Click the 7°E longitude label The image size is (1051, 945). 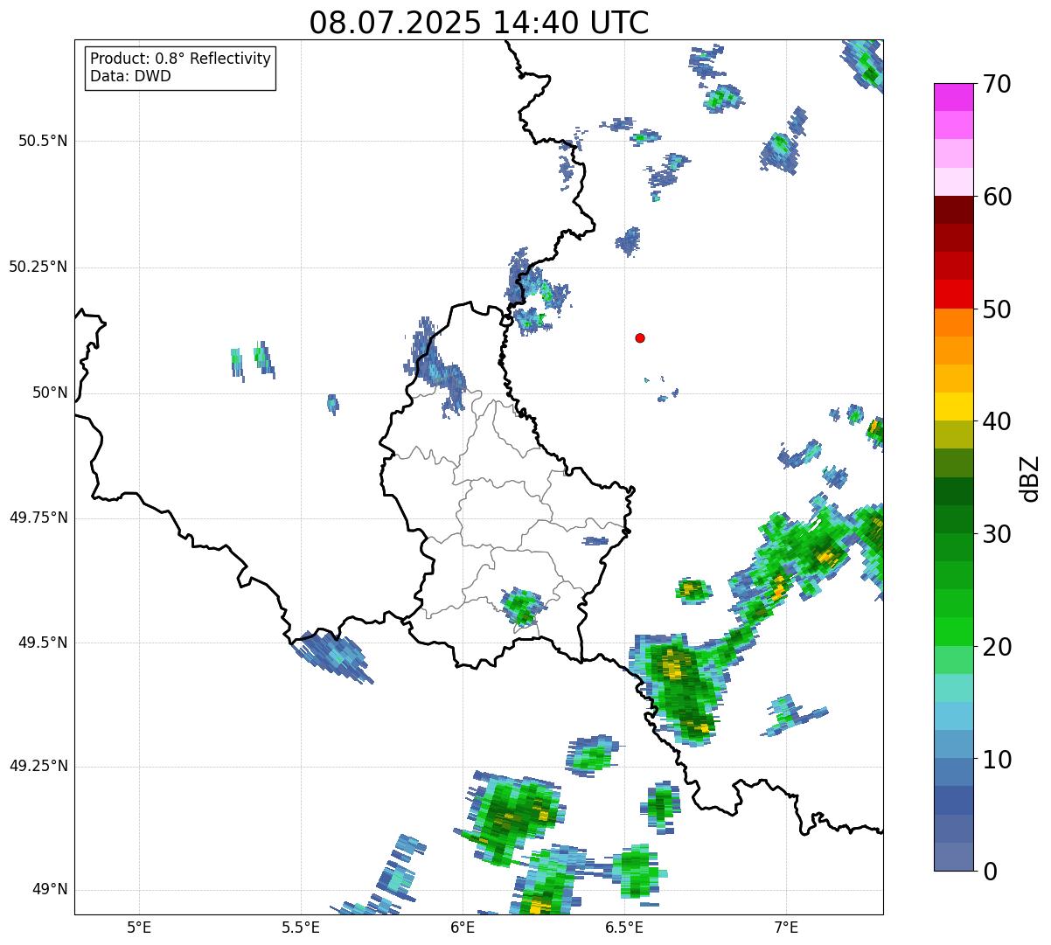(x=786, y=927)
